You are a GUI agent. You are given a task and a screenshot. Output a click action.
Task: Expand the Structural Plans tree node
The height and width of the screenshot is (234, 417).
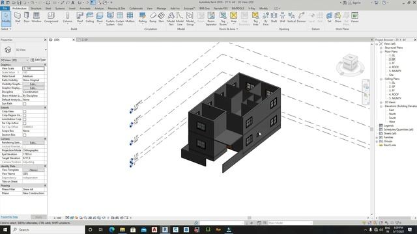pyautogui.click(x=381, y=47)
